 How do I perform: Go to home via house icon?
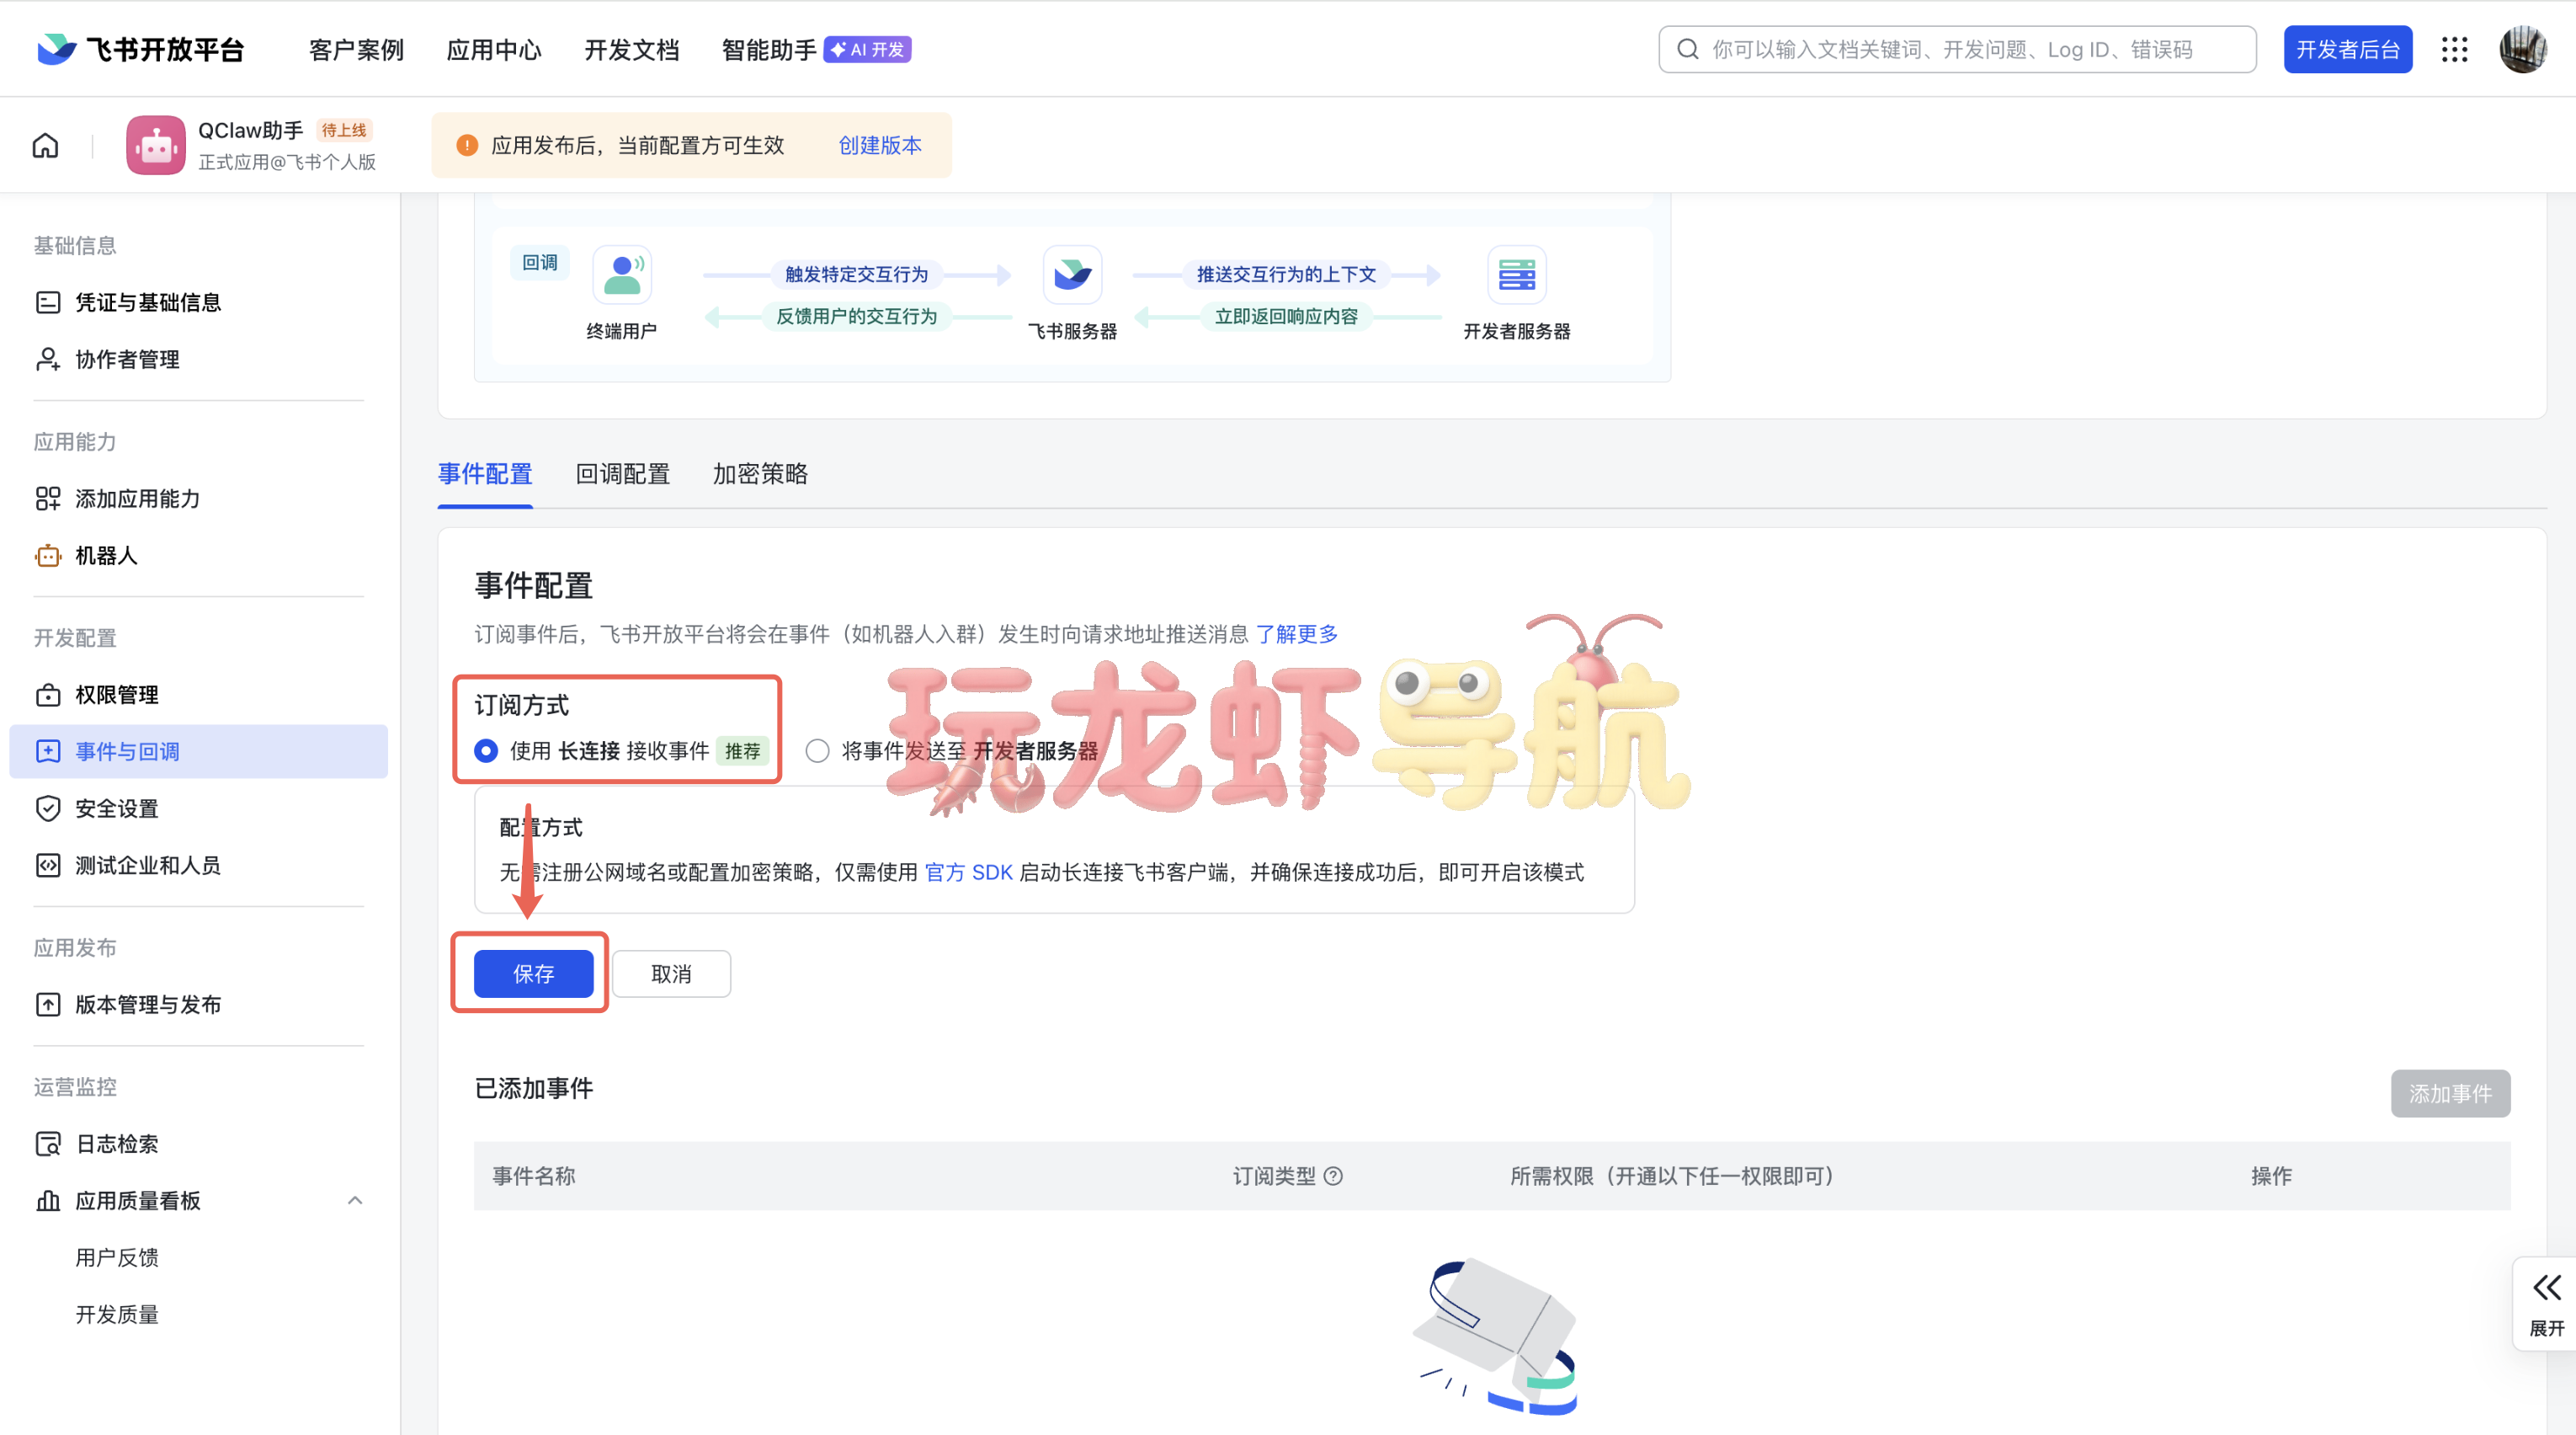point(46,146)
